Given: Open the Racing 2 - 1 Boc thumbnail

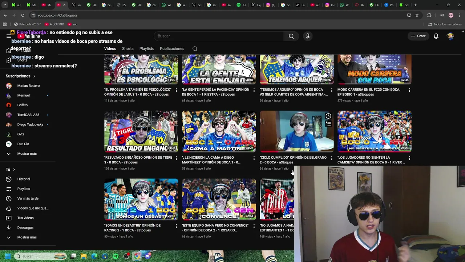Looking at the screenshot, I should click(x=141, y=199).
